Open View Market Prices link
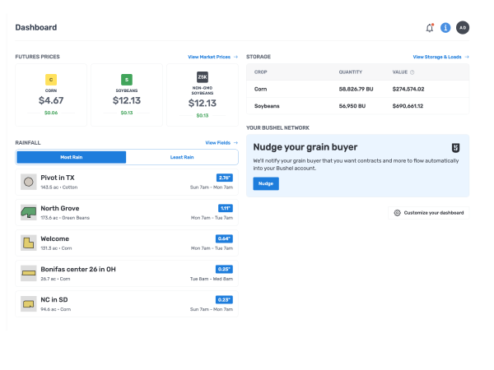Image resolution: width=494 pixels, height=370 pixels. [x=209, y=57]
